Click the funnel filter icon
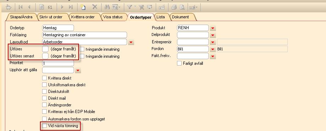 click(x=129, y=7)
